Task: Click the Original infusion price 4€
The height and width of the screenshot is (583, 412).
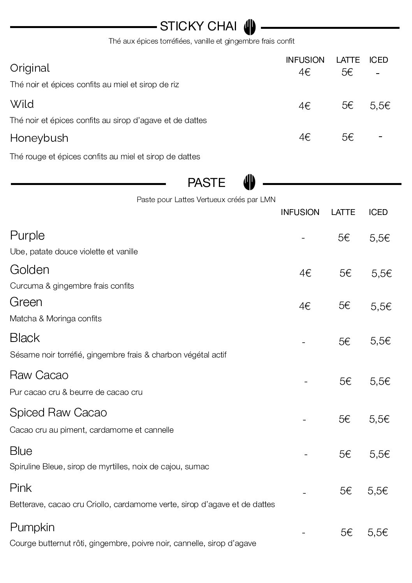Action: tap(305, 72)
